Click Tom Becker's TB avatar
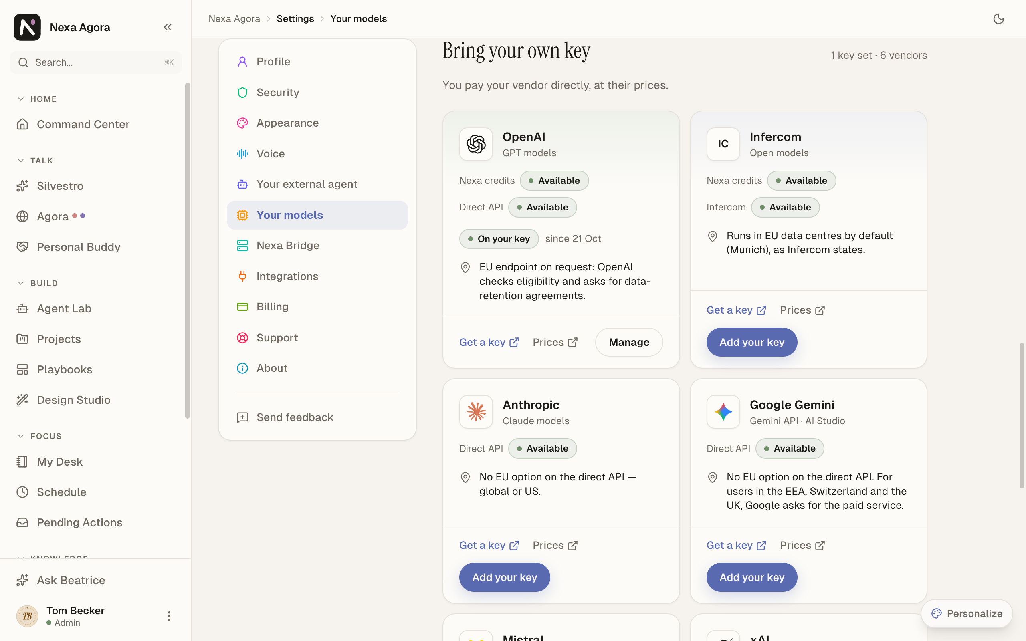The image size is (1026, 641). tap(27, 616)
